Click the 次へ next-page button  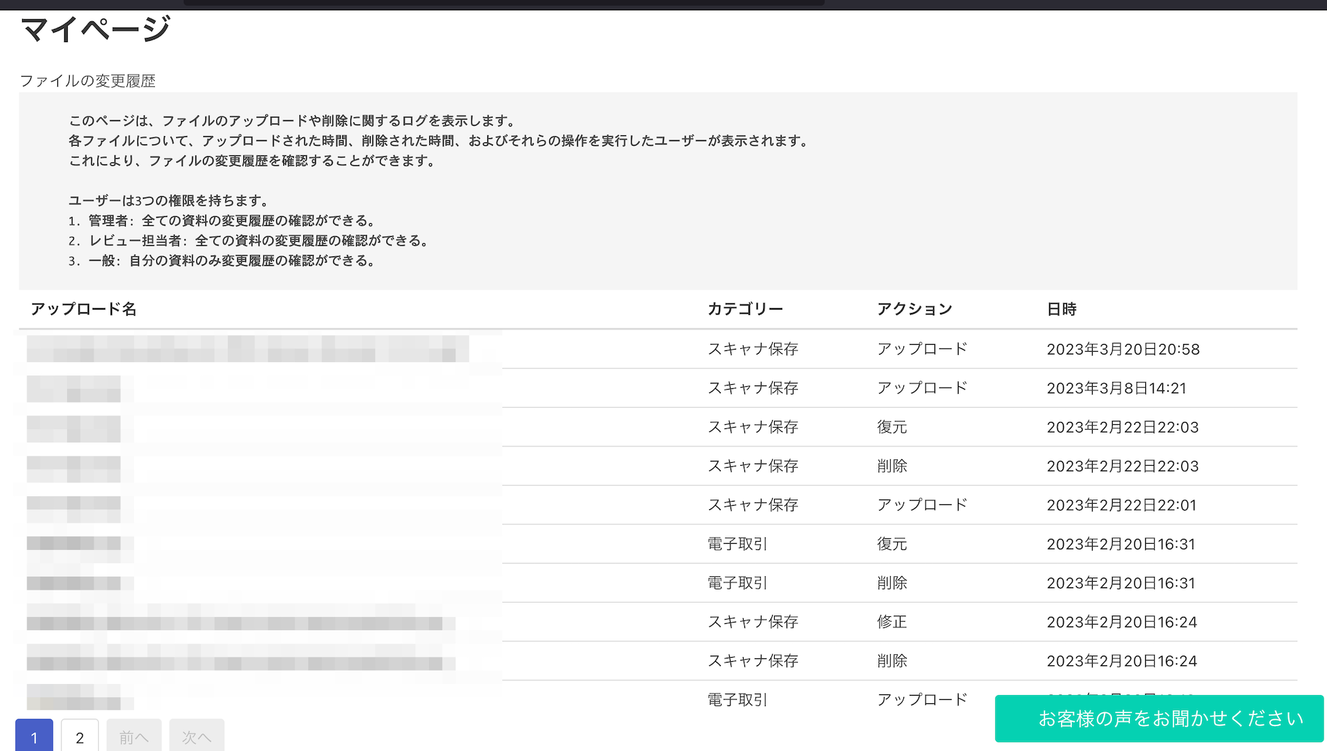tap(196, 736)
